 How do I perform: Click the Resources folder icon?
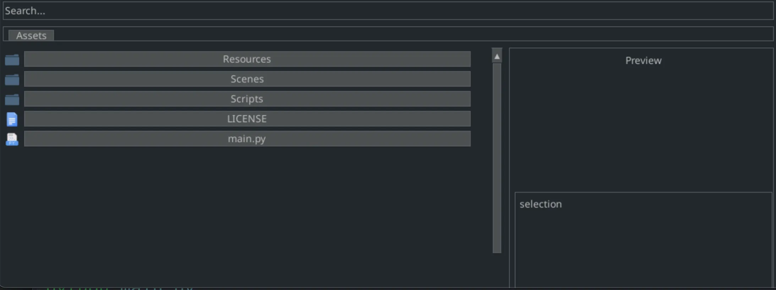[x=12, y=59]
